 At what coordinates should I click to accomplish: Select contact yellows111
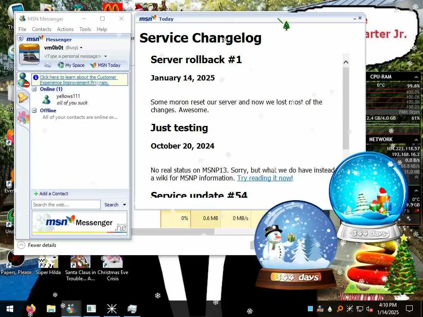pyautogui.click(x=68, y=96)
